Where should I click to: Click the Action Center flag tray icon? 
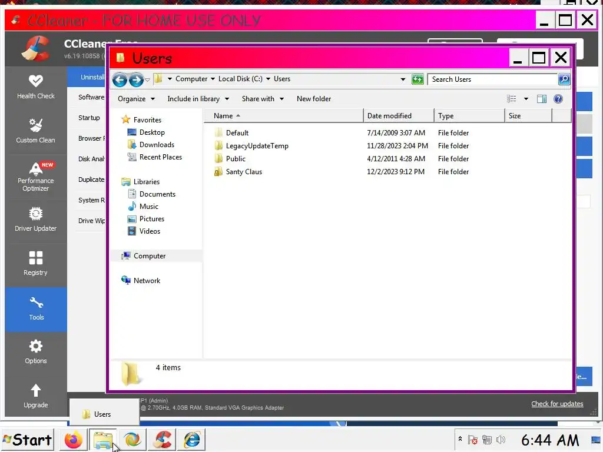(473, 440)
